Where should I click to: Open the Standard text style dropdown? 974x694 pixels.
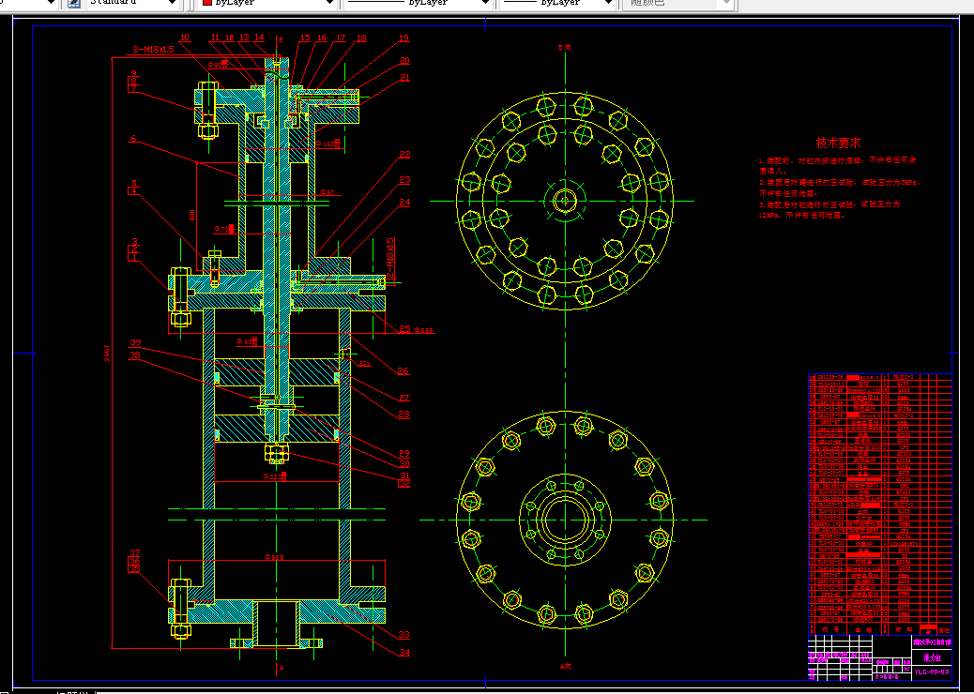coord(173,3)
